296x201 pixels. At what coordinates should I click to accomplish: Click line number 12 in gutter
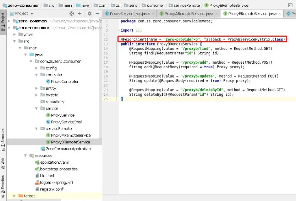coord(106,39)
